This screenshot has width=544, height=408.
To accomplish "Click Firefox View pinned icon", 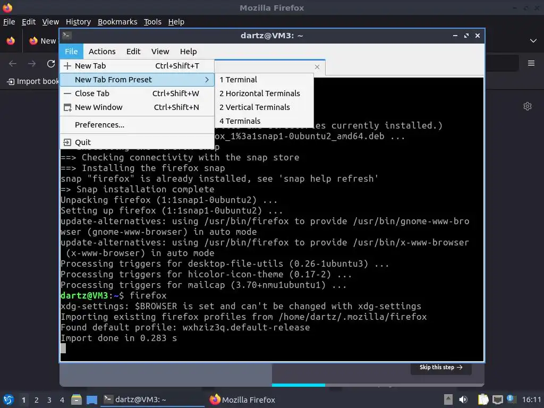I will (x=11, y=41).
